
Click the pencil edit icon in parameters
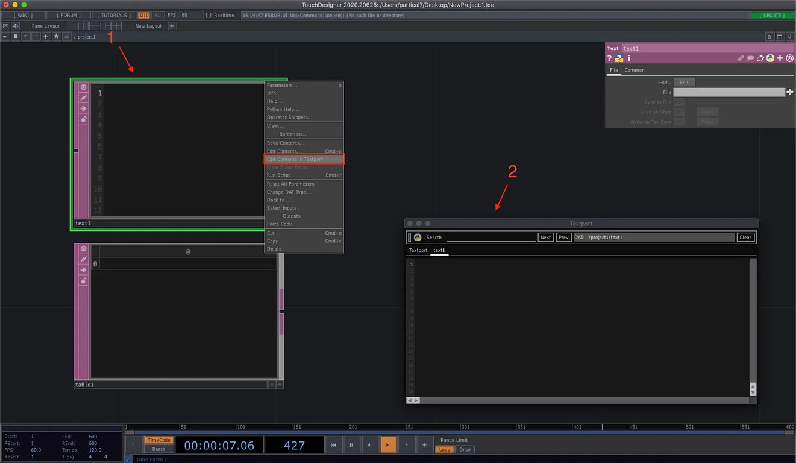click(x=741, y=58)
